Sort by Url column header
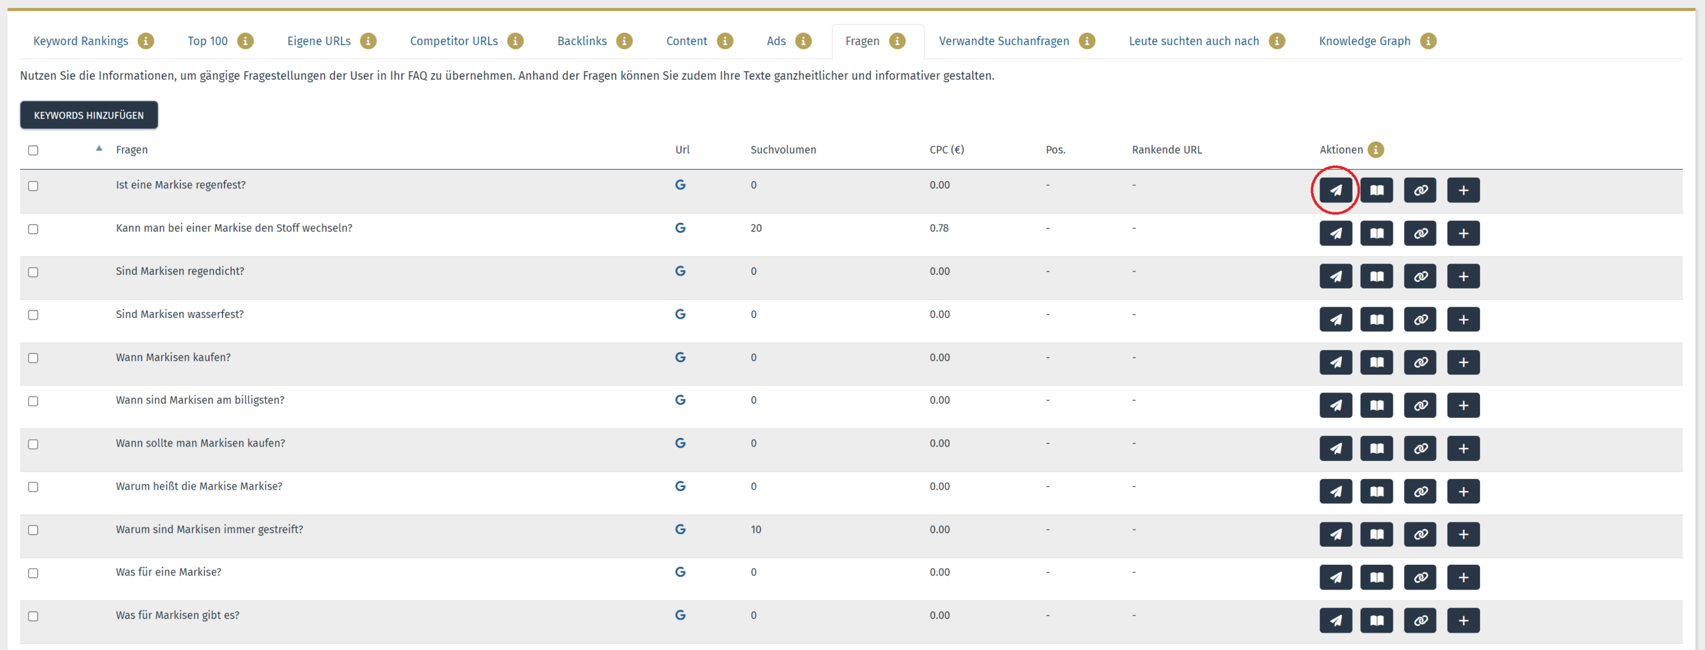 pos(683,150)
